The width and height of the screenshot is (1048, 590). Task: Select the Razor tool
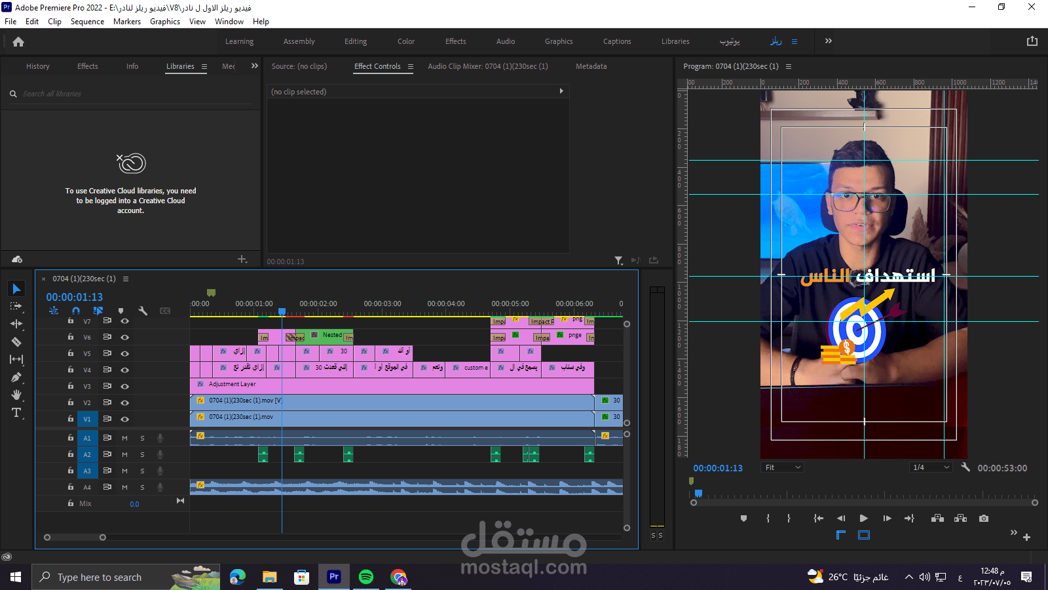coord(16,342)
